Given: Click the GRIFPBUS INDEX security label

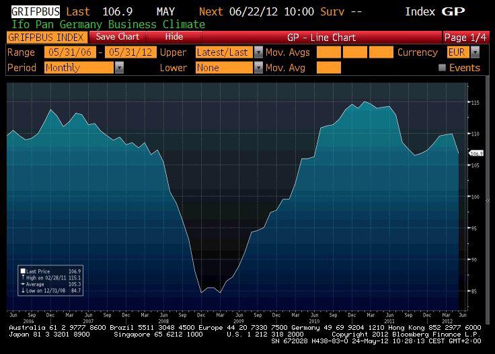Looking at the screenshot, I should [x=46, y=38].
